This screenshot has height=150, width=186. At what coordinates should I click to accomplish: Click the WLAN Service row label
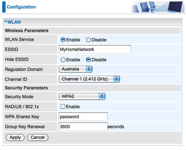(x=19, y=39)
